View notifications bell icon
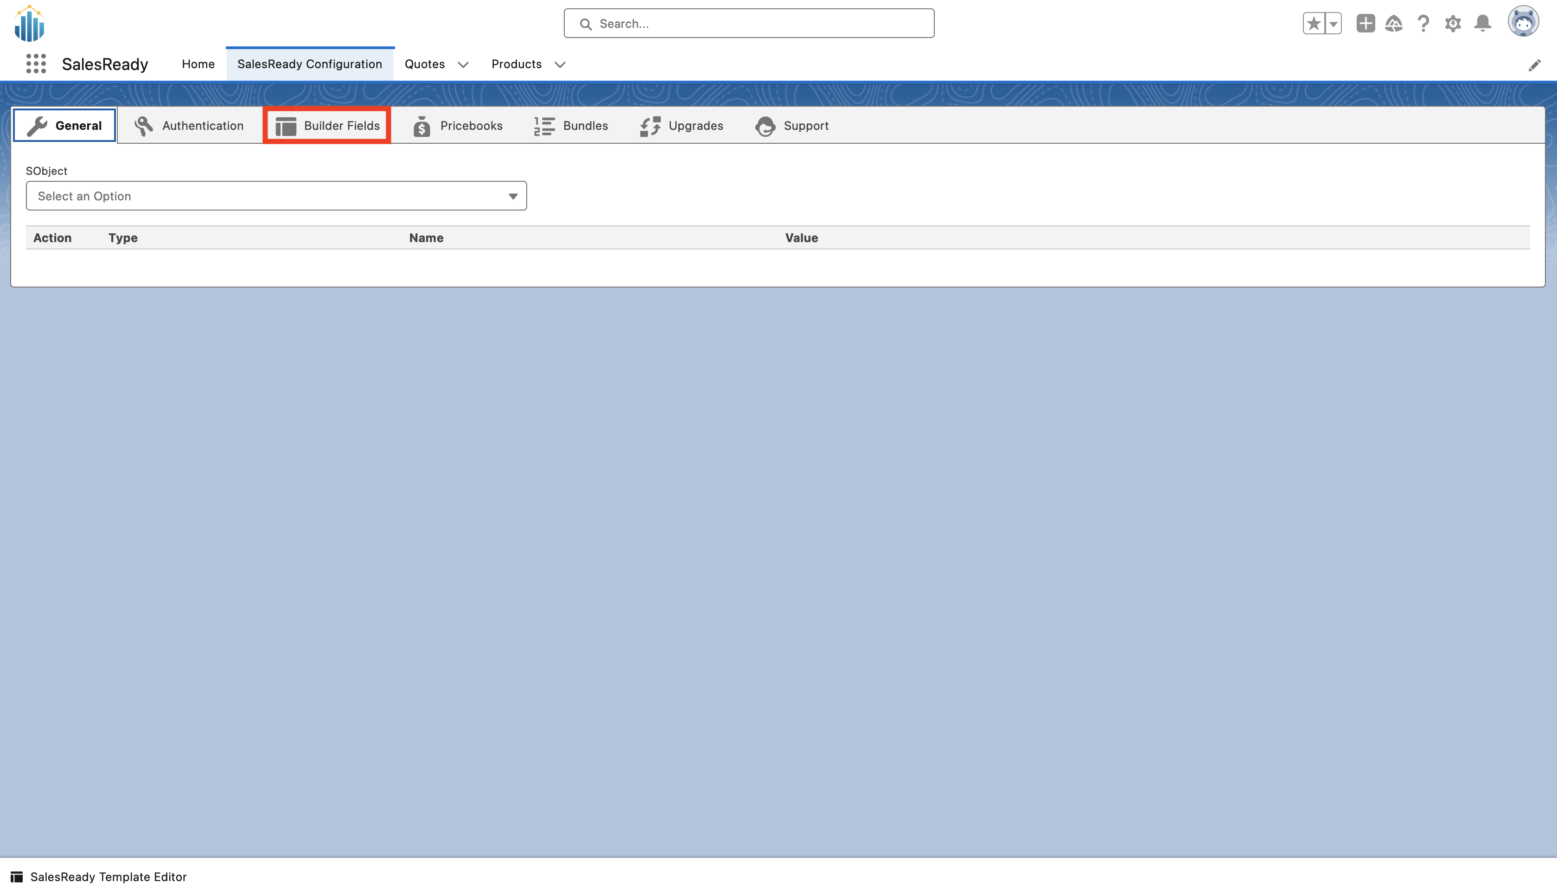 click(1483, 23)
